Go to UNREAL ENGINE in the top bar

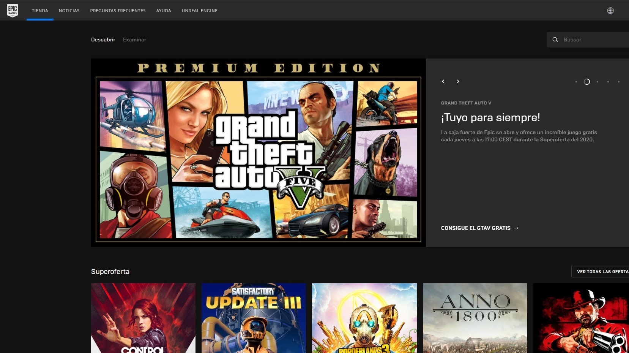200,11
